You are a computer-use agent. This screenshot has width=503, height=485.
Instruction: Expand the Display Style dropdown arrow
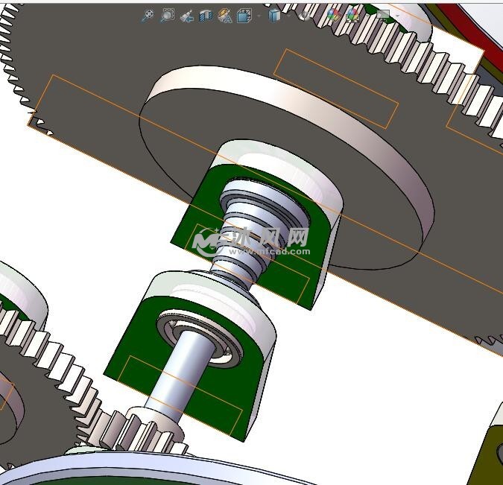288,16
